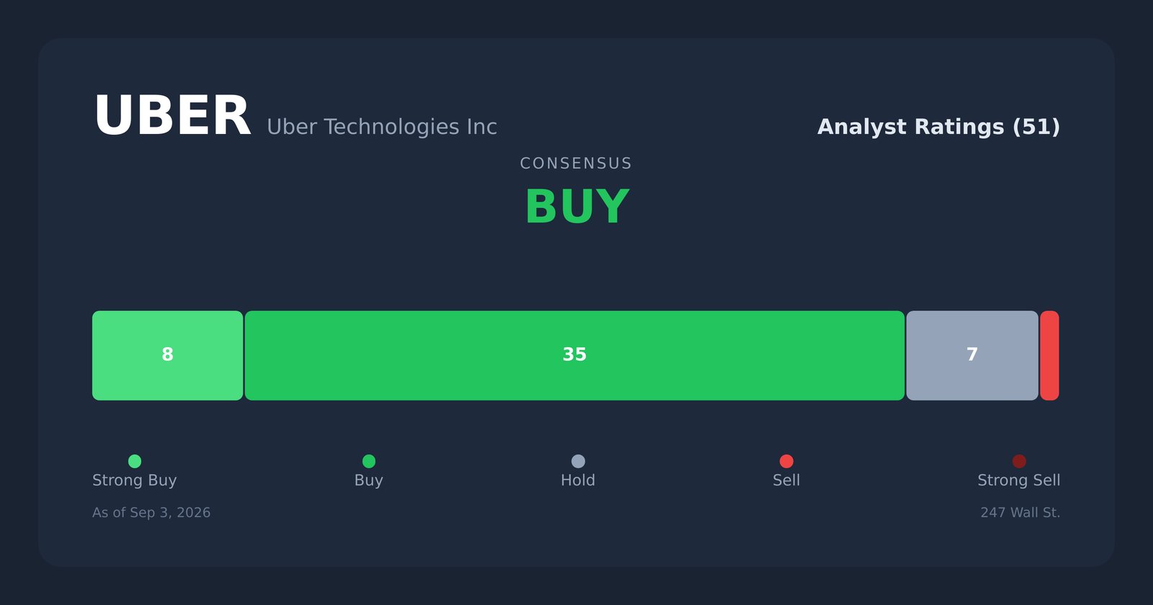Click the Sell legend label text
The width and height of the screenshot is (1153, 605).
coord(786,480)
